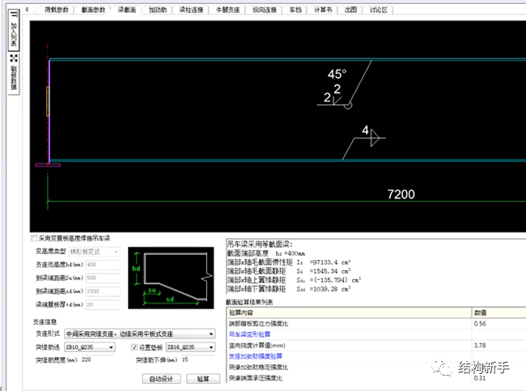Click the 到梁端距离sd 1500 input field
Viewport: 526px width, 391px height.
pyautogui.click(x=103, y=291)
